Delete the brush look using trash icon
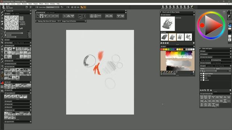 pyautogui.click(x=194, y=43)
